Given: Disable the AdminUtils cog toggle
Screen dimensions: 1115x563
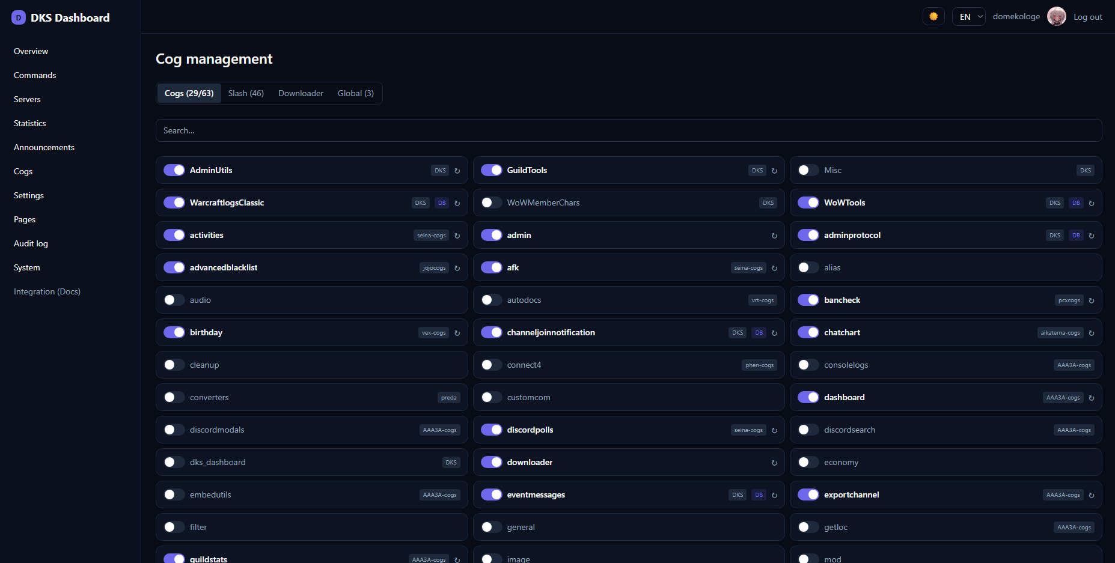Looking at the screenshot, I should [174, 170].
